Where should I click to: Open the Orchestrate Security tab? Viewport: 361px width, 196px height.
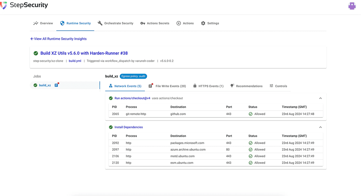point(116,23)
